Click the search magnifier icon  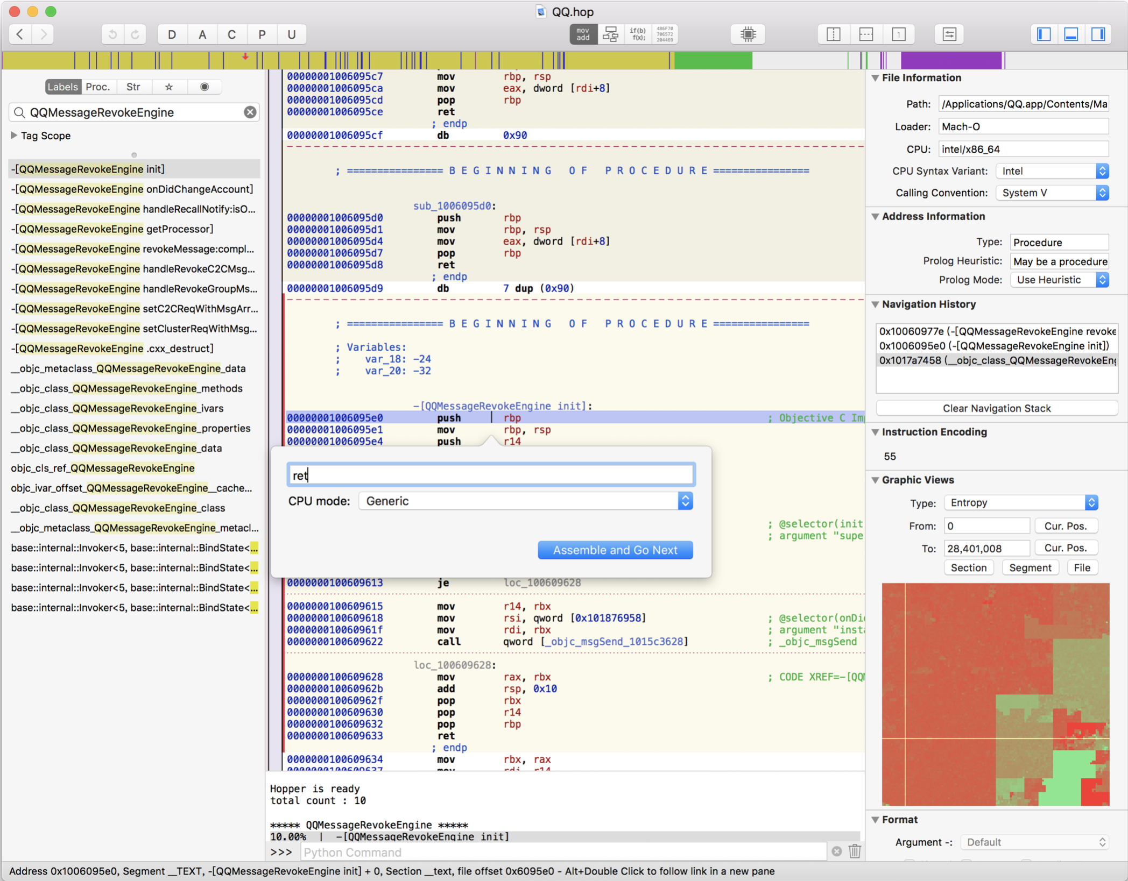click(20, 112)
